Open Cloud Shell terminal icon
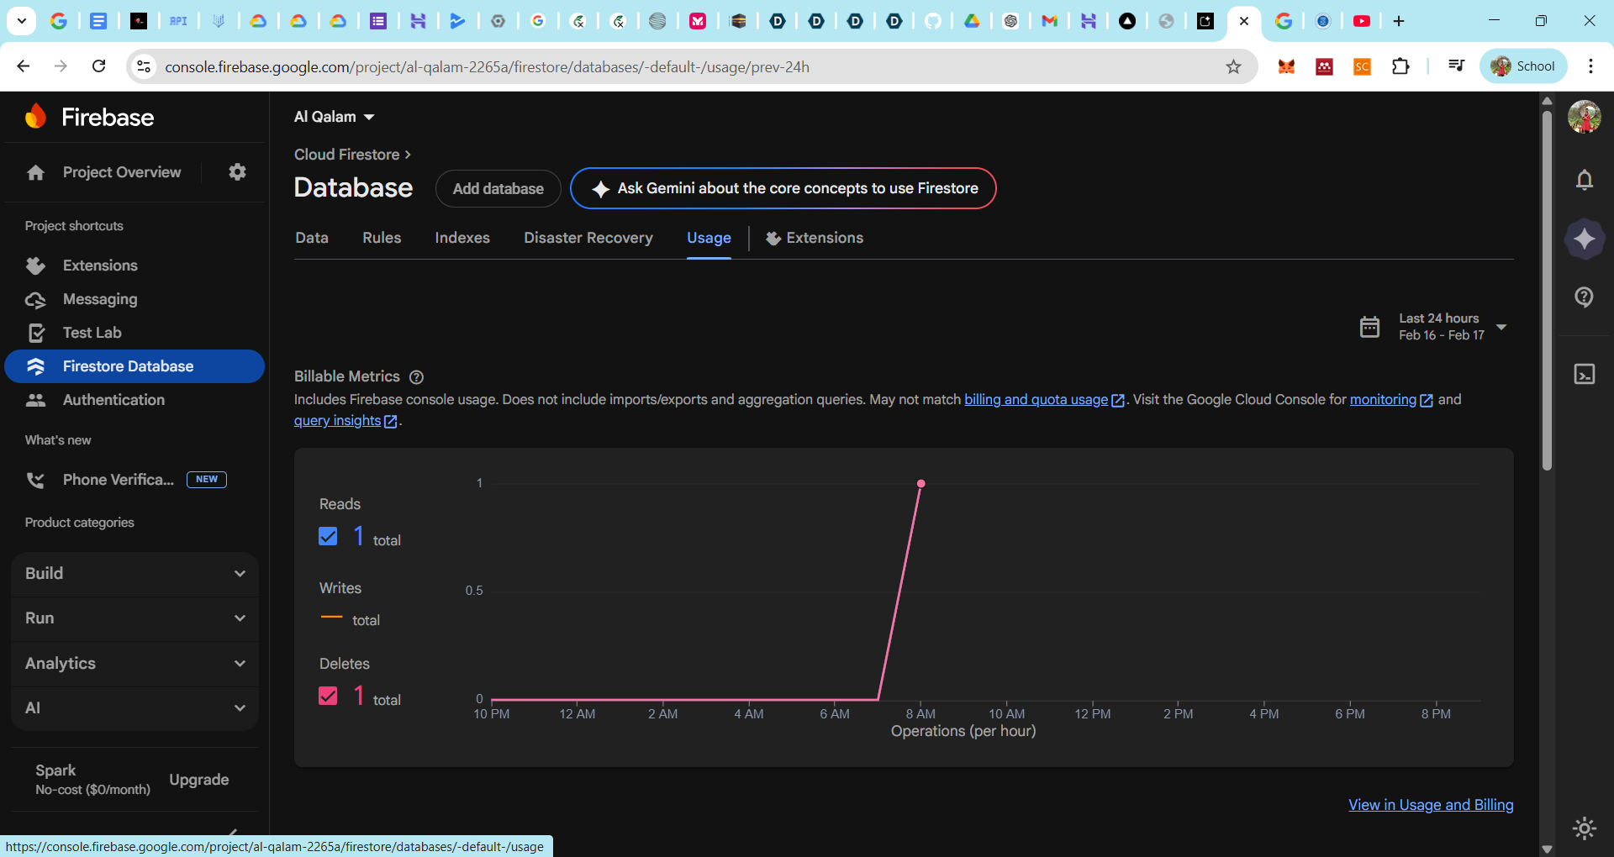Screen dimensions: 1614x857 point(1585,374)
